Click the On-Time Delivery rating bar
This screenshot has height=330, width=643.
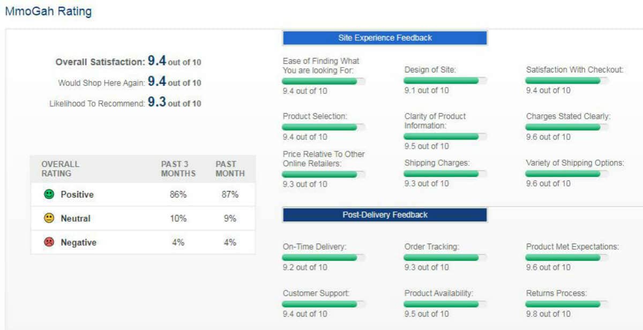[324, 258]
